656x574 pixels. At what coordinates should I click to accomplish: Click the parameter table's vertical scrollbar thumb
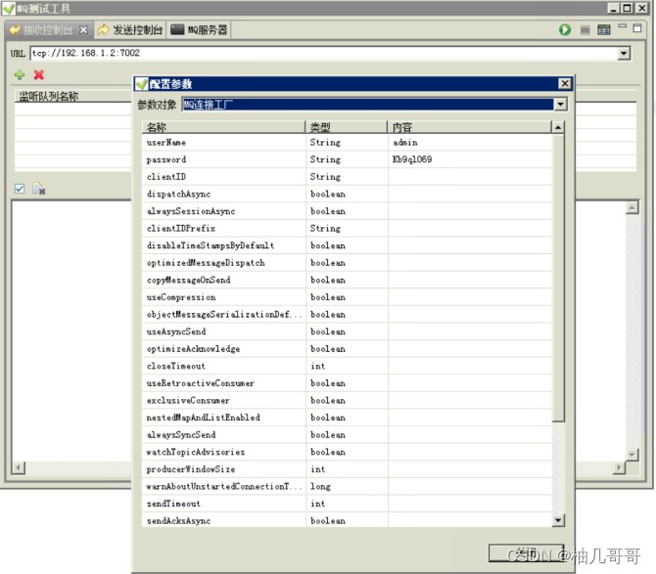[x=558, y=278]
